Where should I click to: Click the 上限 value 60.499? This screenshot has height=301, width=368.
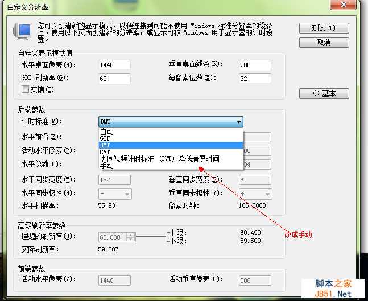tap(250, 233)
